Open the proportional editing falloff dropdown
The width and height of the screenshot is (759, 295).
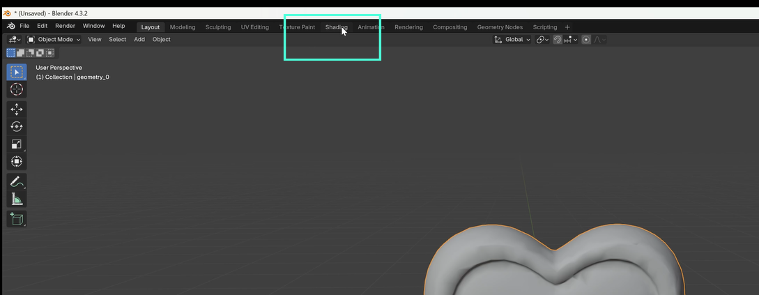click(x=599, y=39)
